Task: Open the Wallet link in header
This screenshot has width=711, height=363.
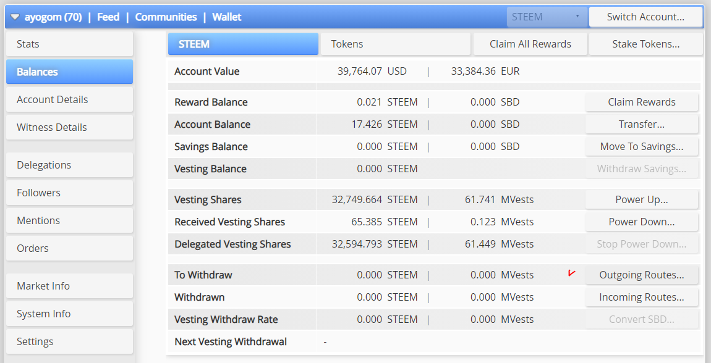Action: [227, 17]
